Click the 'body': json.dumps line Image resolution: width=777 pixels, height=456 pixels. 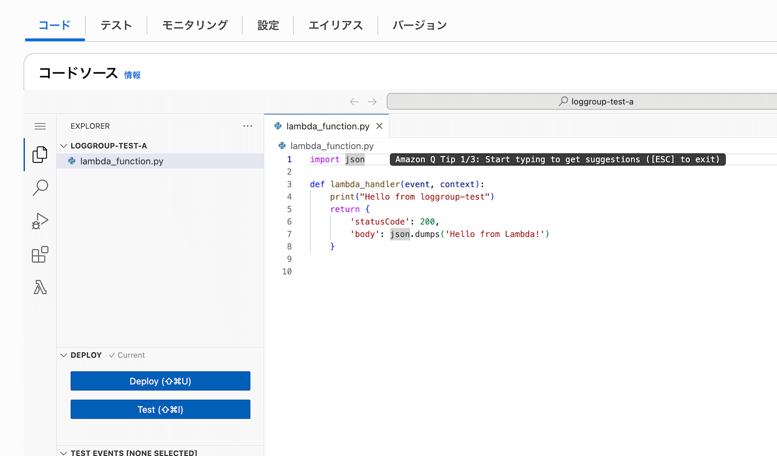coord(449,234)
